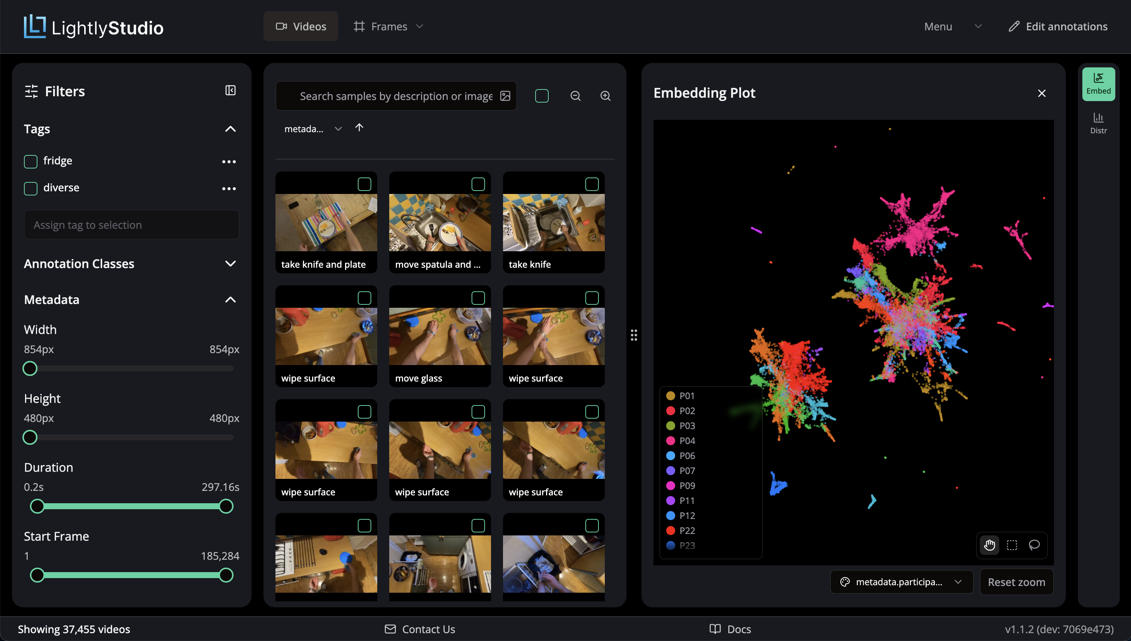1131x641 pixels.
Task: Click the P01 legend color swatch
Action: (670, 396)
